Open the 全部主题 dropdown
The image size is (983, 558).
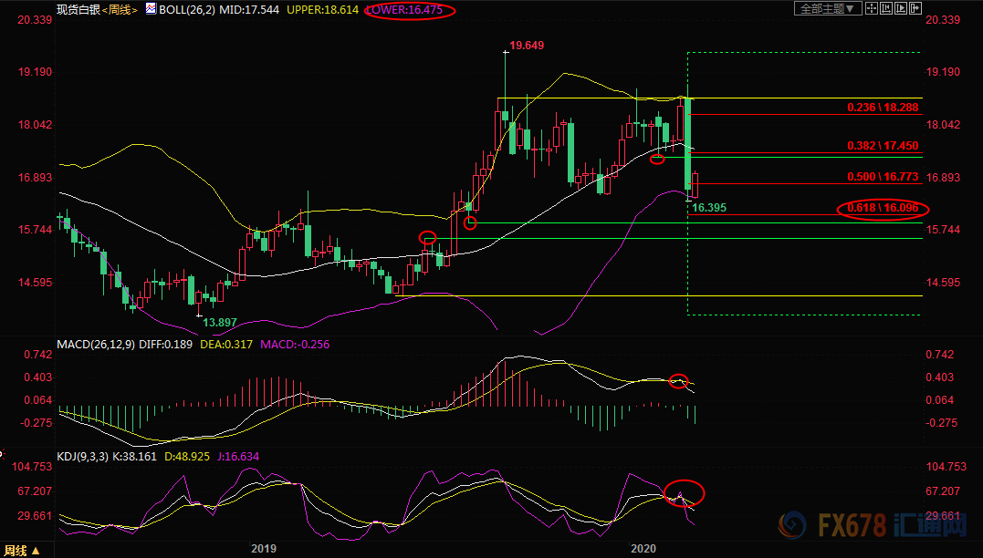[827, 9]
